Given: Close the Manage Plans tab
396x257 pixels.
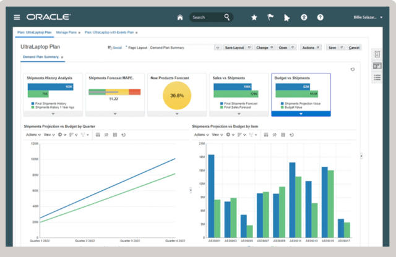Looking at the screenshot, I should click(79, 33).
